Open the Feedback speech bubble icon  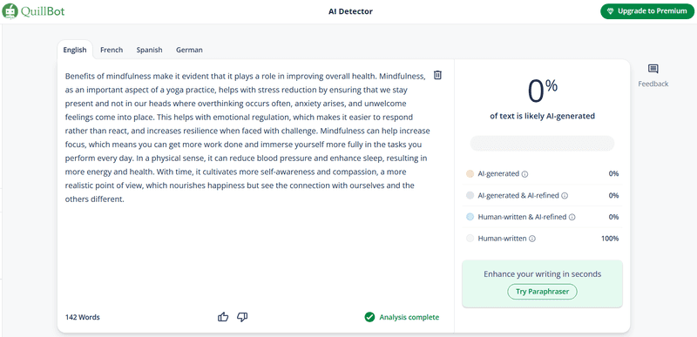[x=653, y=69]
